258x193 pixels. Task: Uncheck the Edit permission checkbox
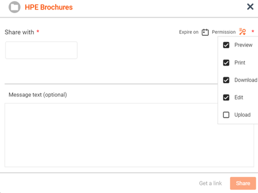[x=226, y=98]
